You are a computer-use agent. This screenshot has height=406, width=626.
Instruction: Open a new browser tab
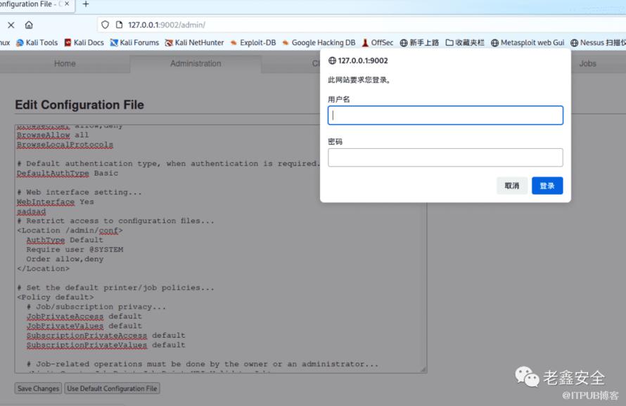tap(86, 4)
